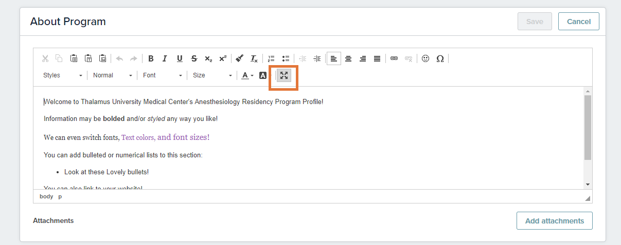Toggle Subscript formatting

[x=208, y=58]
